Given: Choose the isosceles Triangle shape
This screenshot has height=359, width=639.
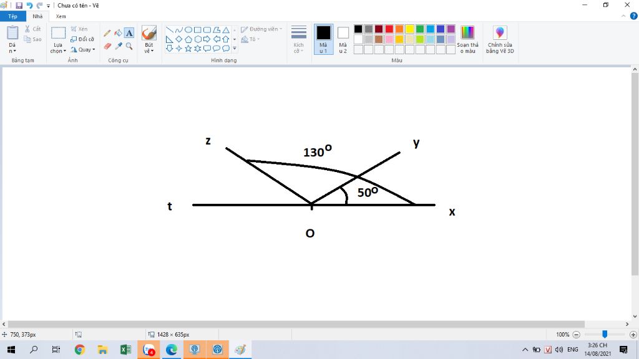Looking at the screenshot, I should (x=226, y=30).
